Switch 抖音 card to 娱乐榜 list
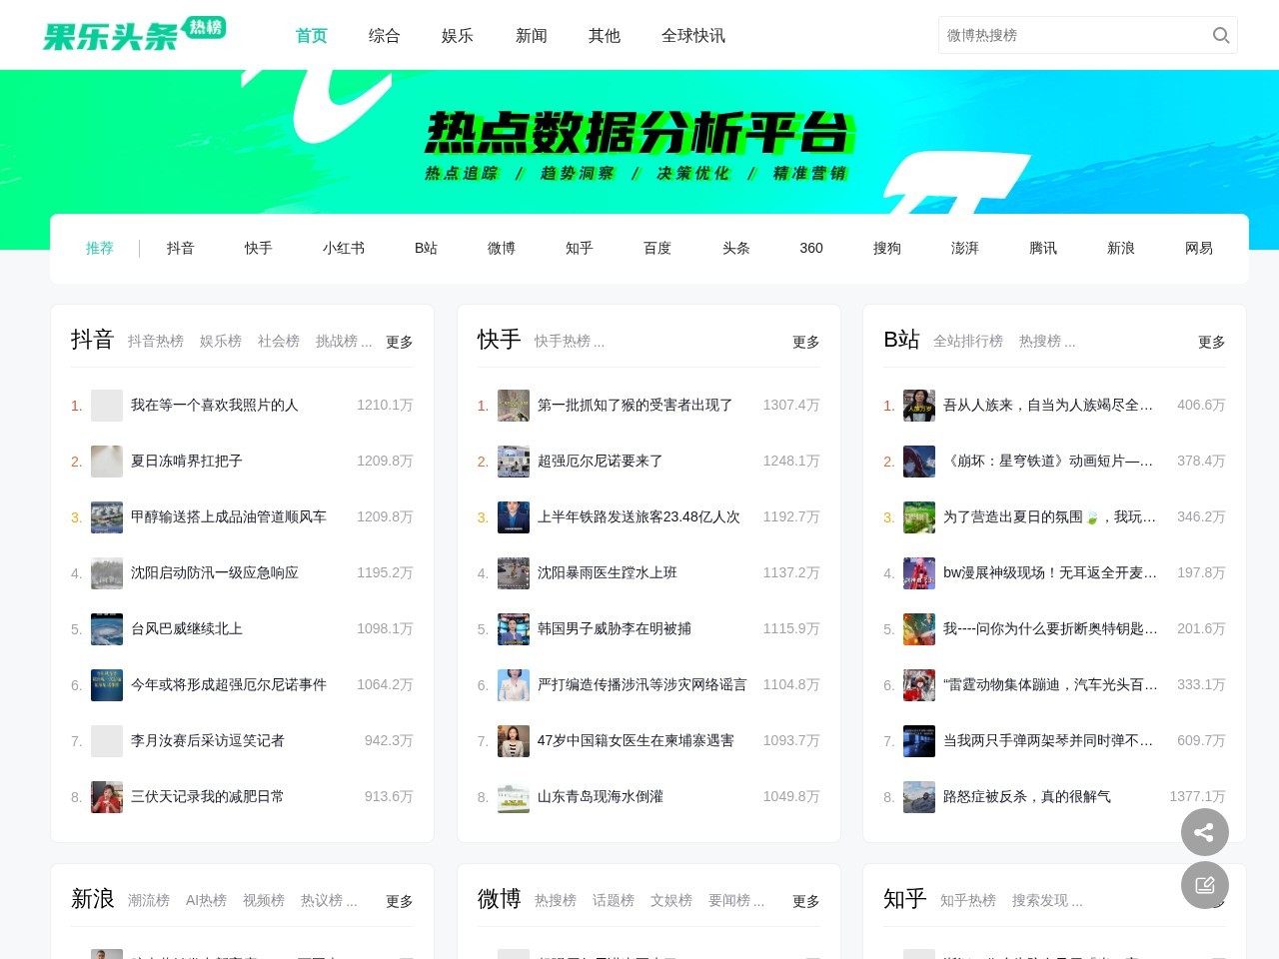Image resolution: width=1279 pixels, height=959 pixels. [x=221, y=341]
